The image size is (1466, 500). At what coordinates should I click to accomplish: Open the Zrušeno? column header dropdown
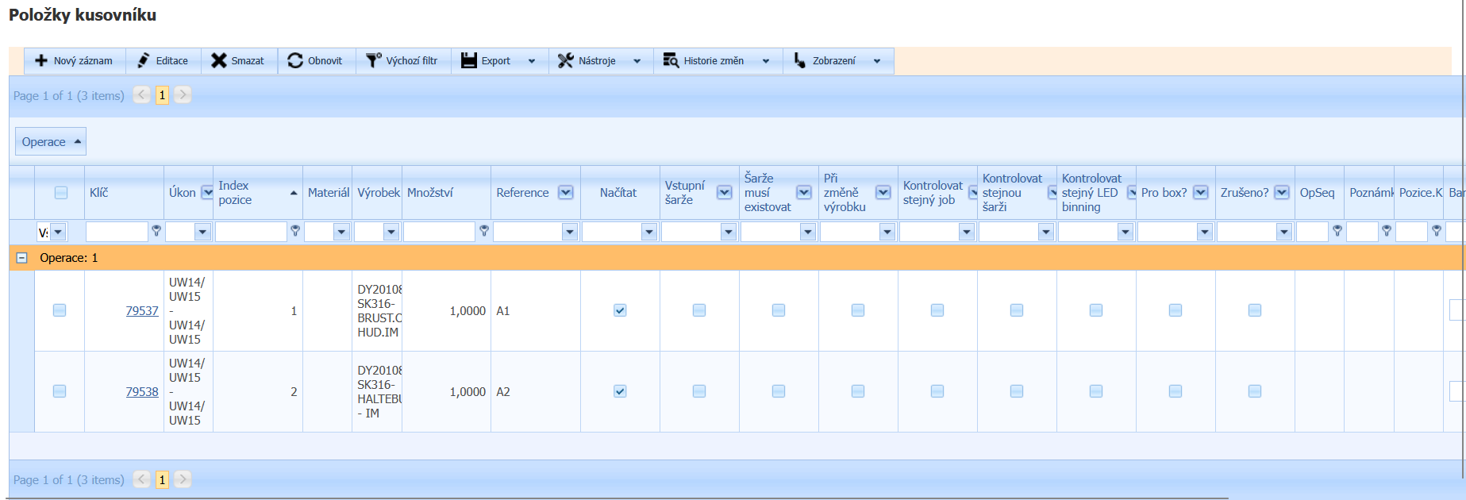click(1281, 193)
